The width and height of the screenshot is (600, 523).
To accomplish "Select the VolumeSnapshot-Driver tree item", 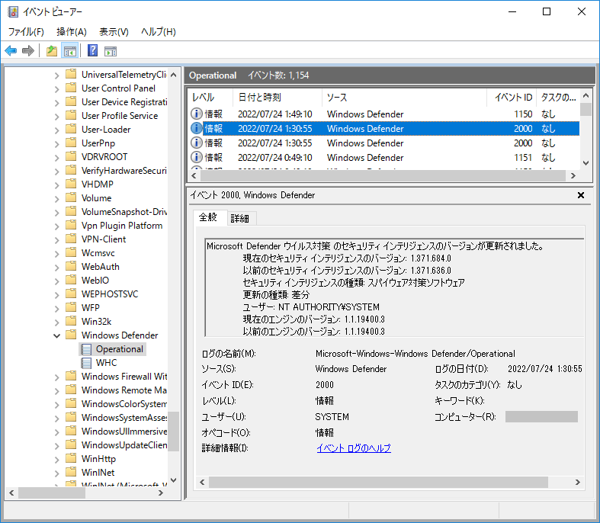I will click(124, 212).
